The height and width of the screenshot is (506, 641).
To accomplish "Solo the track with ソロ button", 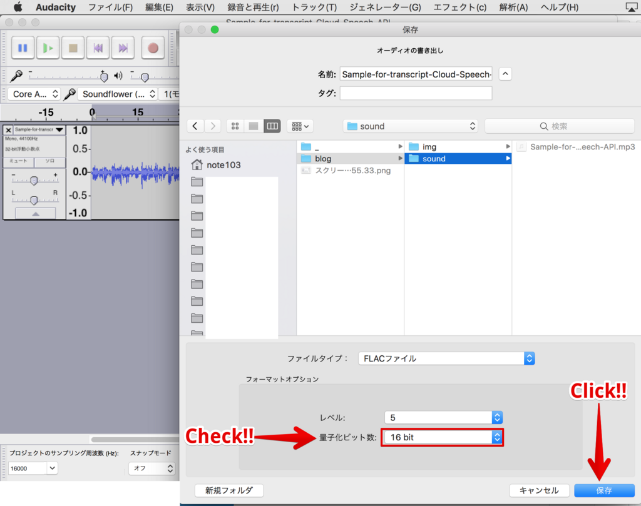I will point(50,162).
